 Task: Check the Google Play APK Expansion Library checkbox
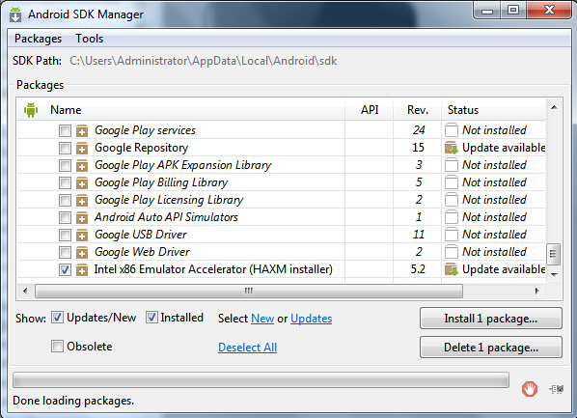pos(65,165)
